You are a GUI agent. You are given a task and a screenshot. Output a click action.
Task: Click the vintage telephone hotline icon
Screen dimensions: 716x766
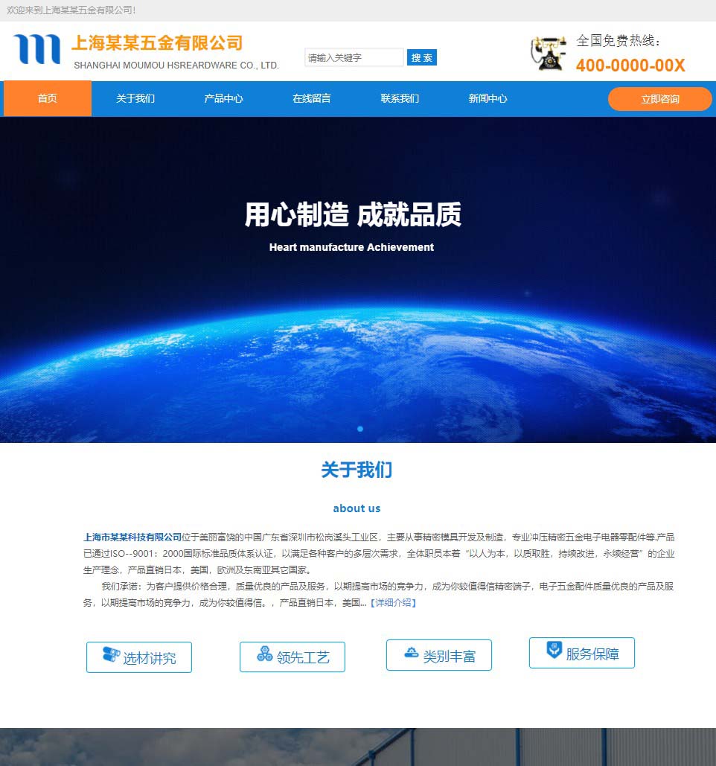(549, 53)
